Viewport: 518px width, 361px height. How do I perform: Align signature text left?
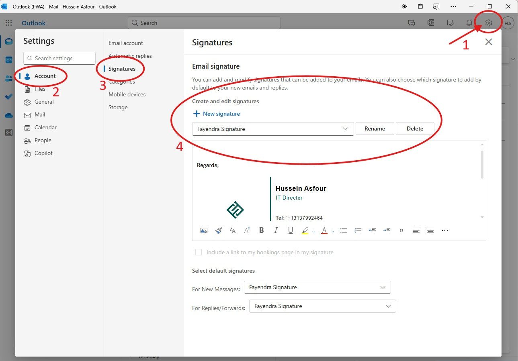[416, 230]
